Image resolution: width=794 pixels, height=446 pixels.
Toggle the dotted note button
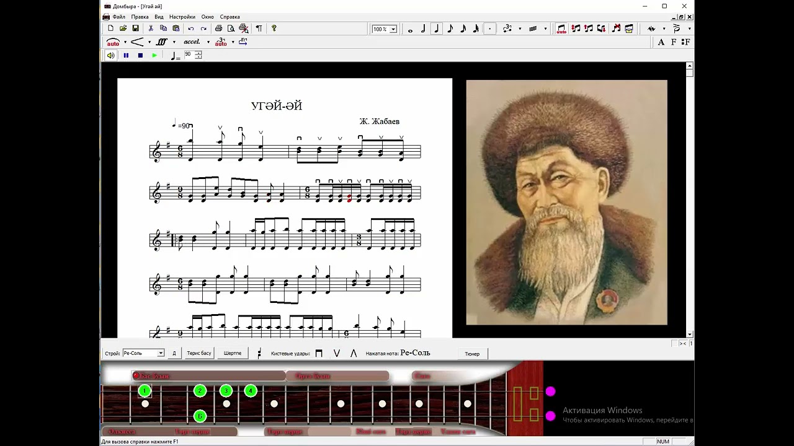click(490, 29)
